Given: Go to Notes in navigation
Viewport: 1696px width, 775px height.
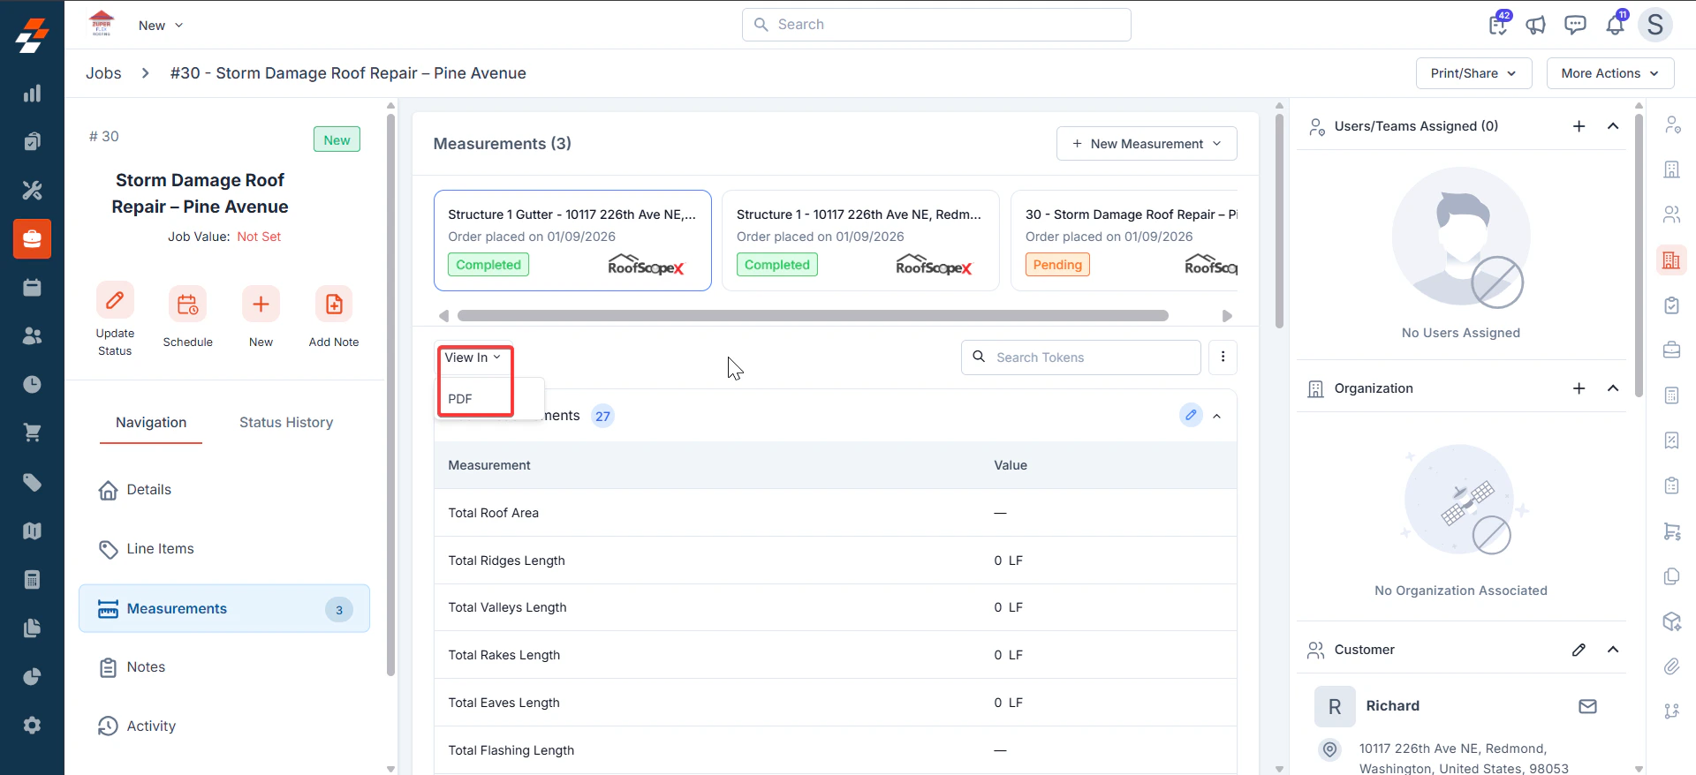Looking at the screenshot, I should point(223,667).
